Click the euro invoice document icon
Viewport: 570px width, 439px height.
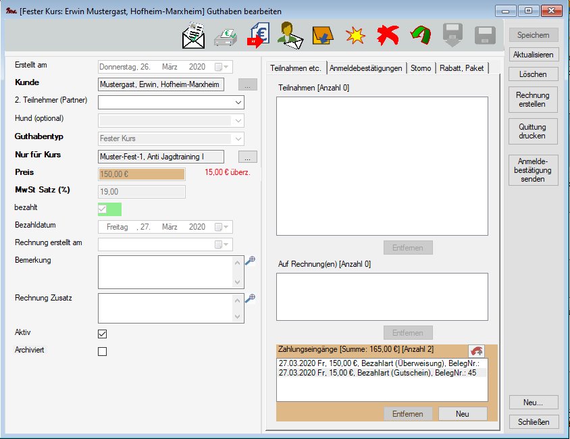[258, 35]
